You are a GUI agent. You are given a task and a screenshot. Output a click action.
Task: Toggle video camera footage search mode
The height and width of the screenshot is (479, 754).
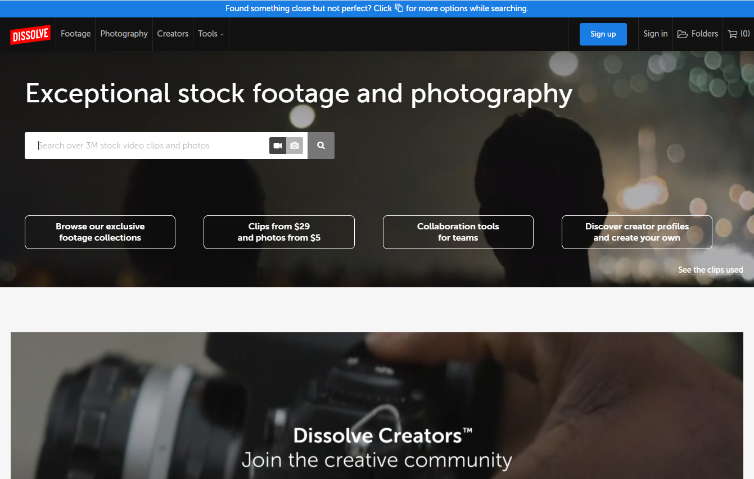(x=278, y=146)
